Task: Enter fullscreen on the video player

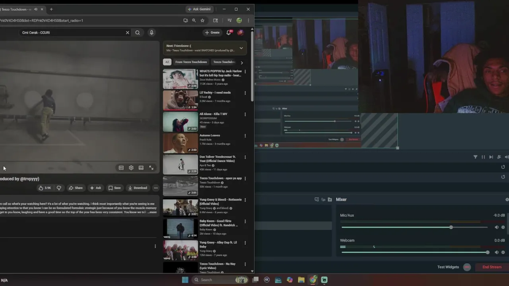Action: pos(151,168)
